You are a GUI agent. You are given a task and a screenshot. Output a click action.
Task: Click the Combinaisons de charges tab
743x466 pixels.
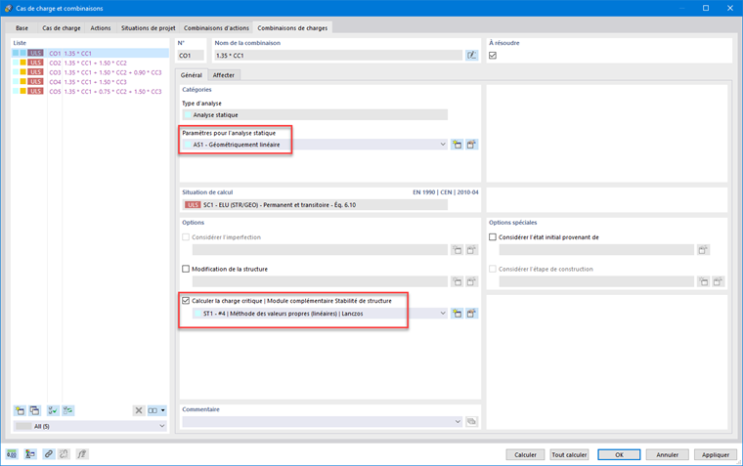click(x=292, y=28)
